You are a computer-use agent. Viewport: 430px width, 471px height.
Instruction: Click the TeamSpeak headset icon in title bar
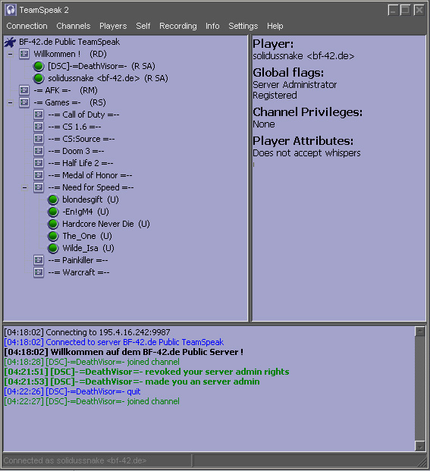[11, 10]
